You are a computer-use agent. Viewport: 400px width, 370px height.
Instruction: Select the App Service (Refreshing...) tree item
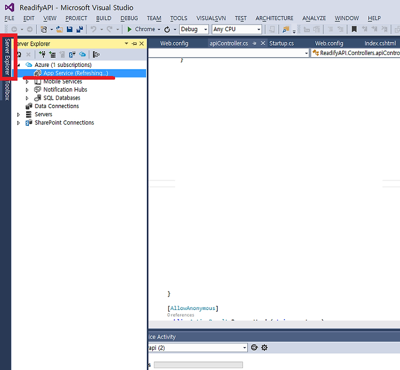click(79, 73)
